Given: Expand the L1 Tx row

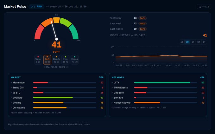Looking at the screenshot, I should 158,83.
